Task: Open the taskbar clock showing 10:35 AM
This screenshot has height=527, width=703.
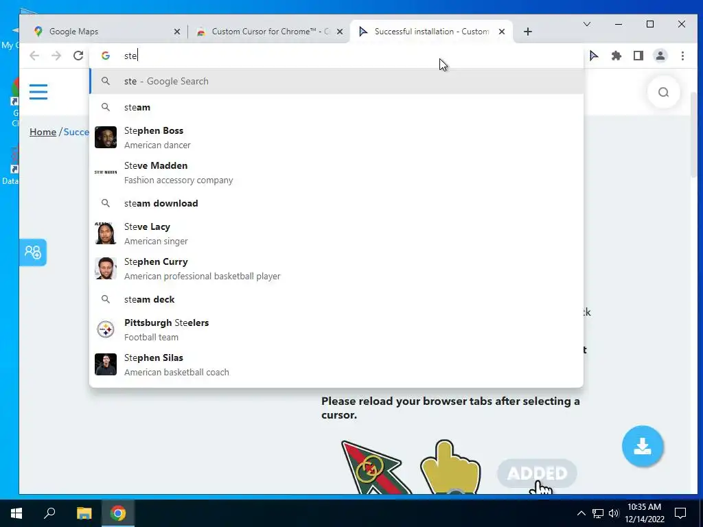Action: (x=645, y=513)
